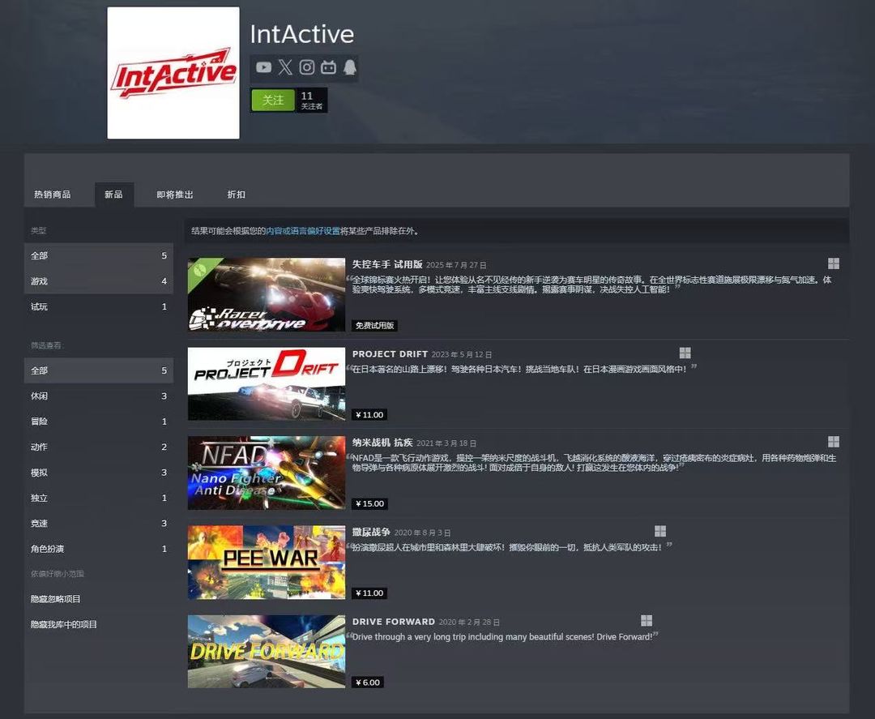This screenshot has height=719, width=875.
Task: Filter by the 动作 genre
Action: click(x=99, y=447)
